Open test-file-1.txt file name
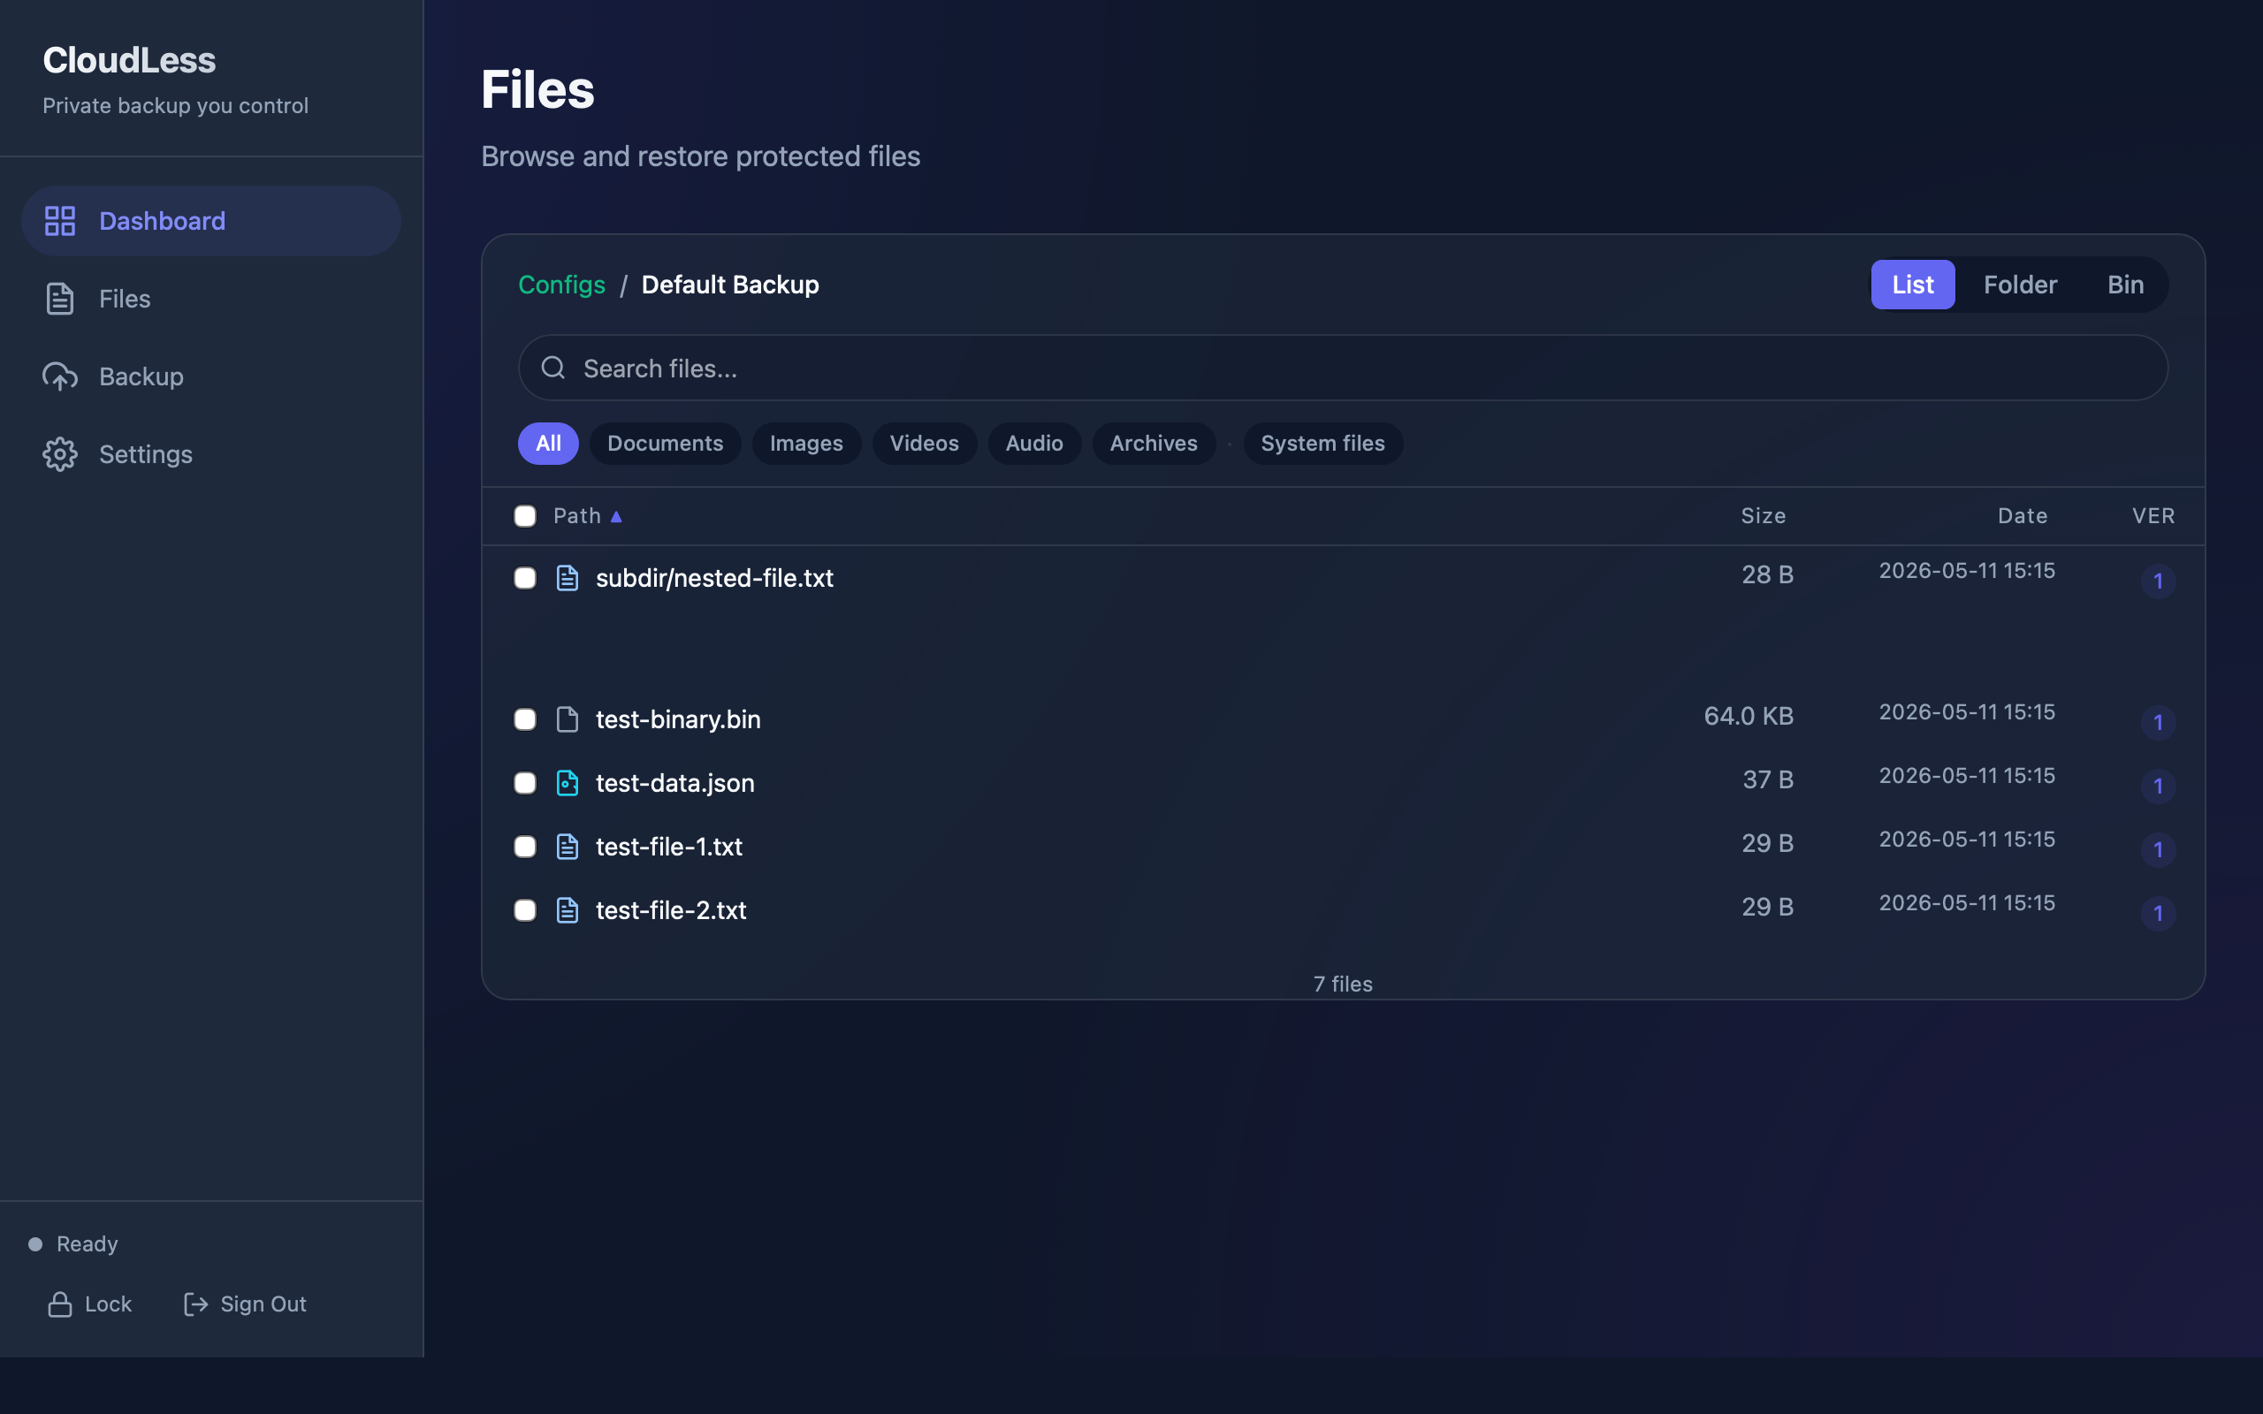The width and height of the screenshot is (2263, 1414). (x=669, y=847)
